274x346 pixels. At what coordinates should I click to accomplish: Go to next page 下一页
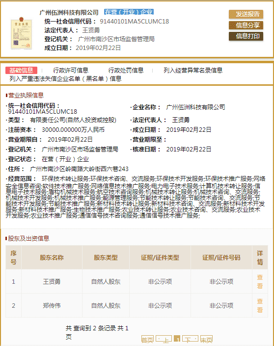pos(190,339)
